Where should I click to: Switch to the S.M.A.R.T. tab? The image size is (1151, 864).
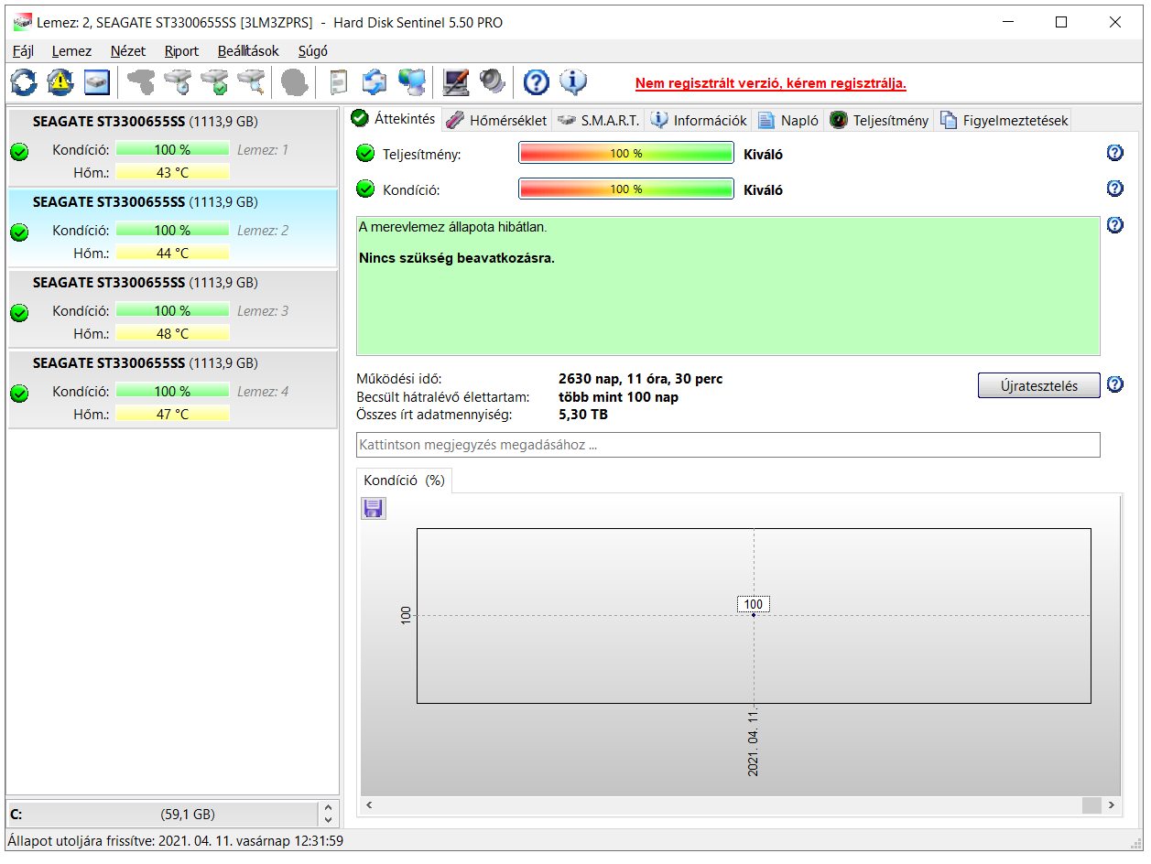[598, 120]
